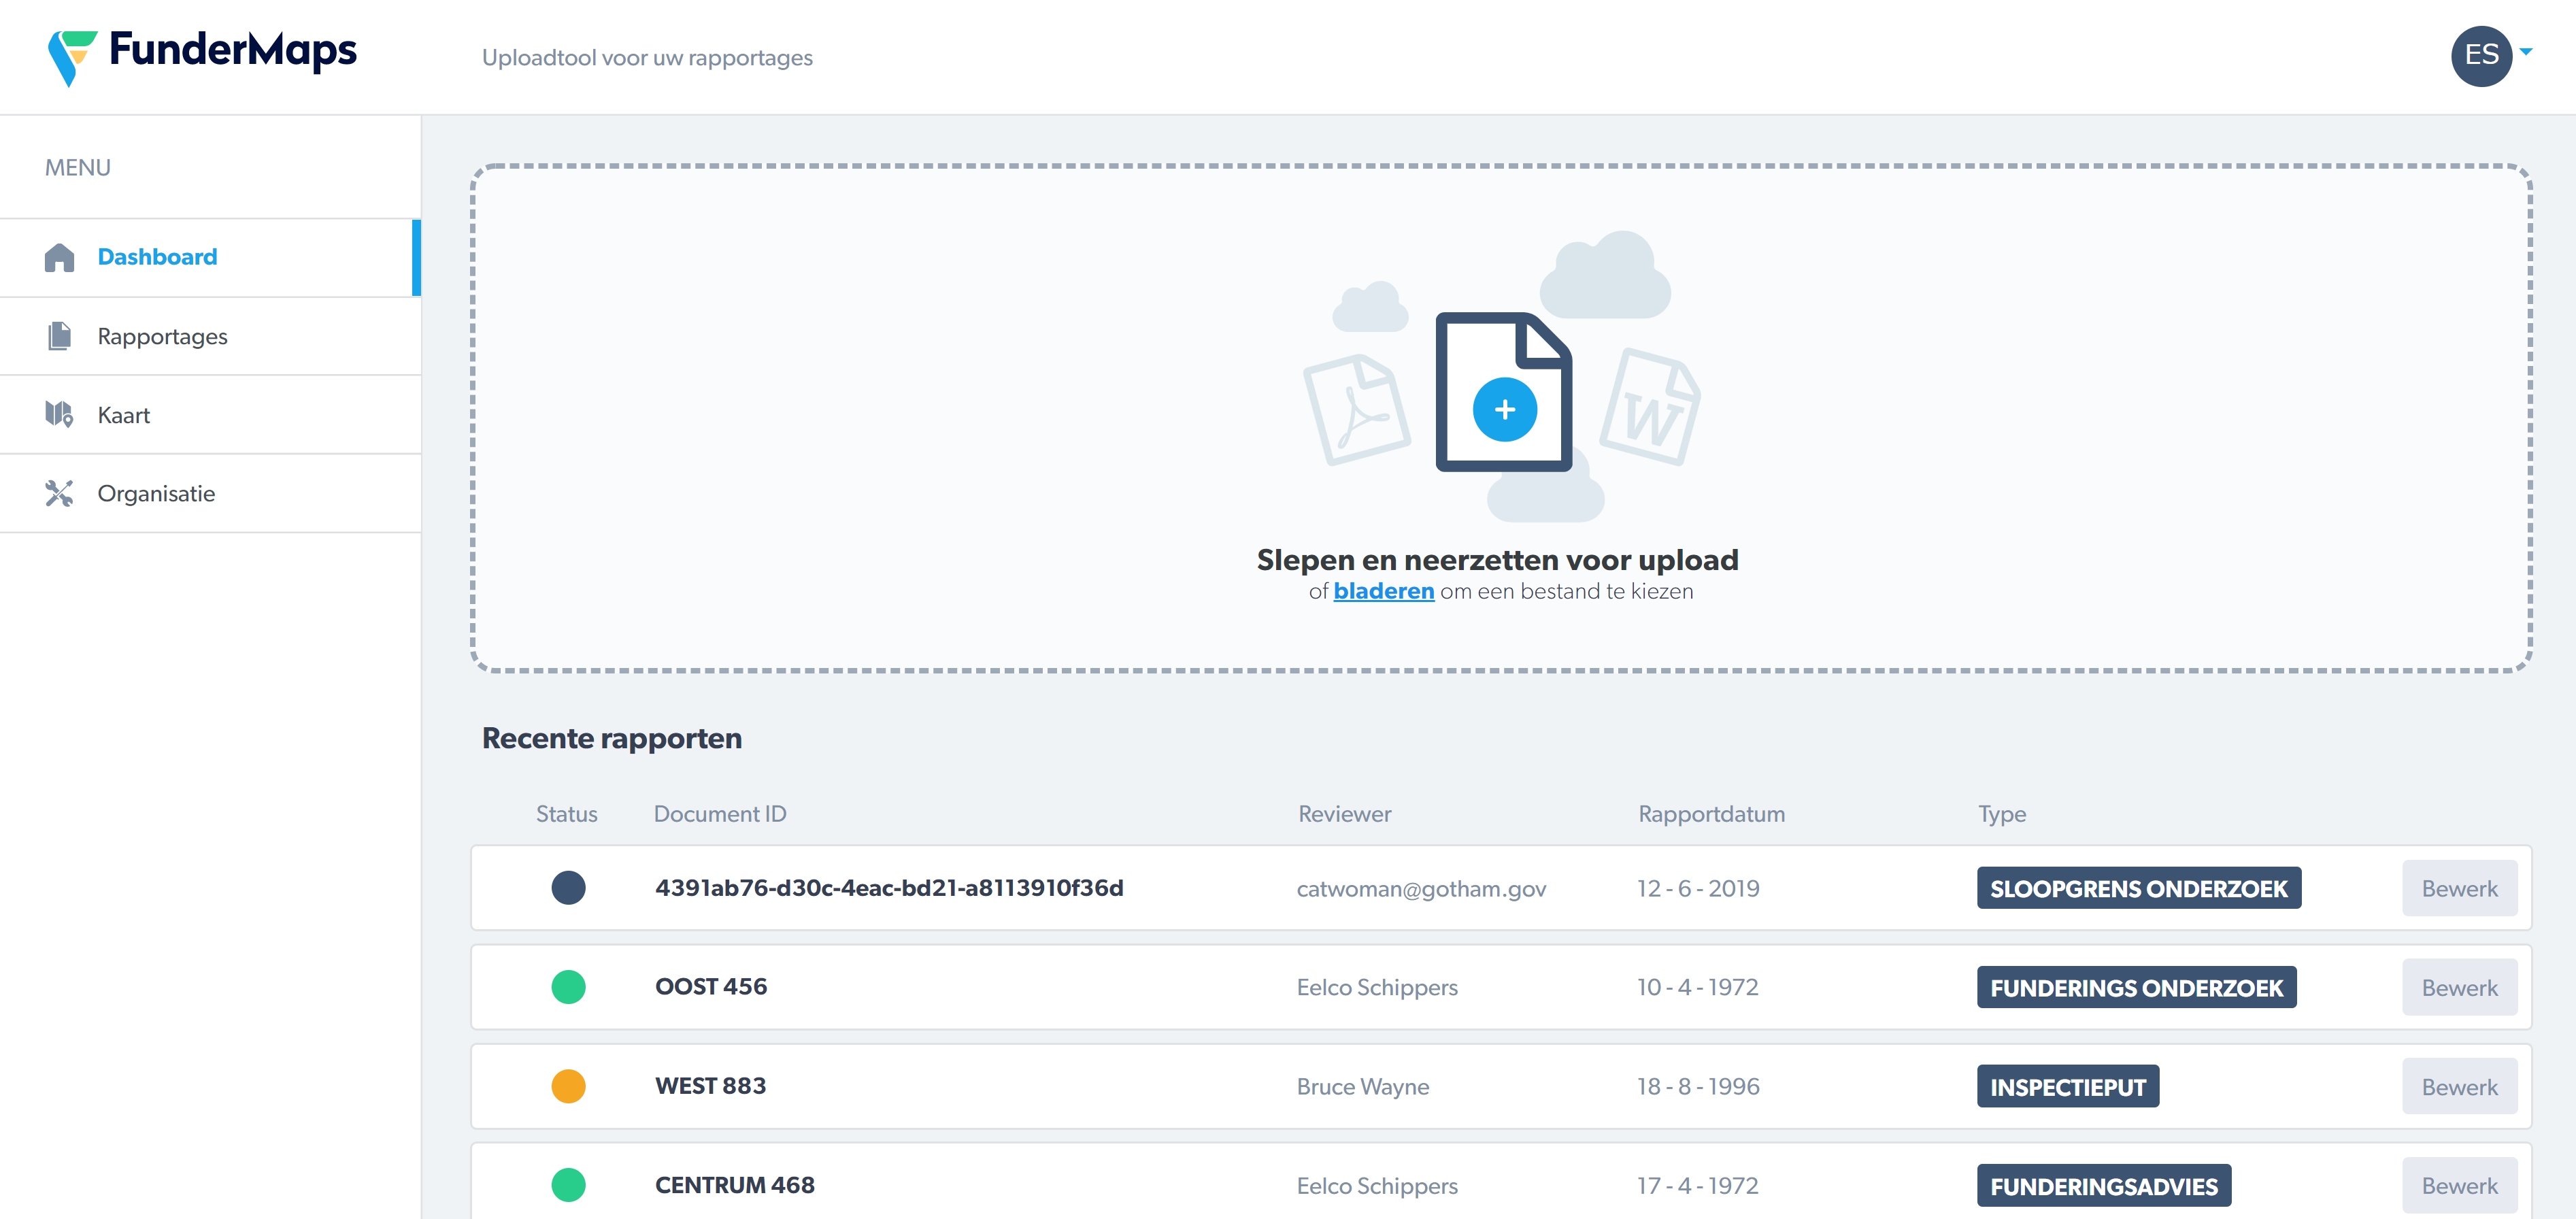Open document 4391ab76-d30c-4eac-bd21-a8113910f36d
Image resolution: width=2576 pixels, height=1219 pixels.
[x=889, y=888]
